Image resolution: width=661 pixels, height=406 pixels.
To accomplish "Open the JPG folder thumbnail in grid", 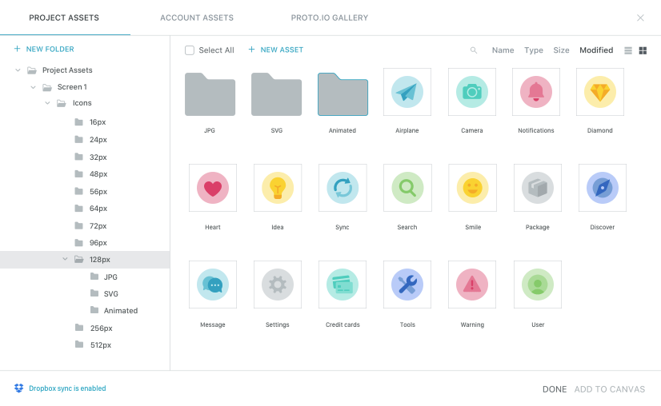I will (x=210, y=94).
